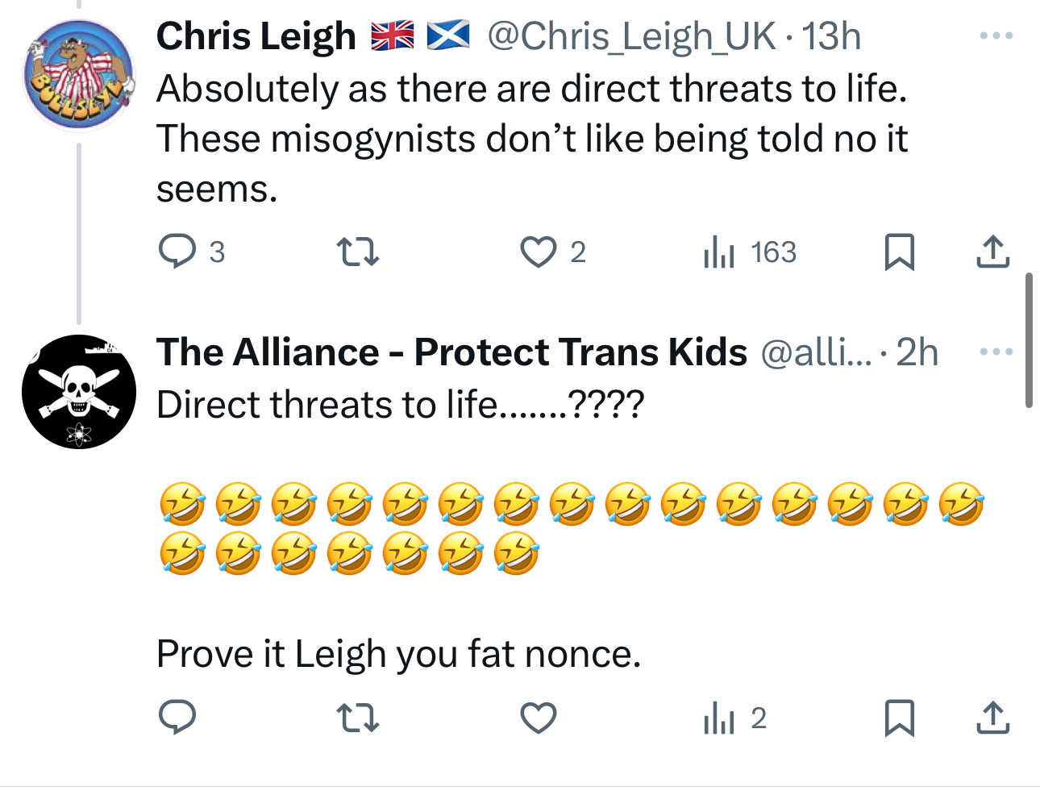The width and height of the screenshot is (1040, 787).
Task: Like Chris Leigh's tweet
Action: tap(538, 252)
